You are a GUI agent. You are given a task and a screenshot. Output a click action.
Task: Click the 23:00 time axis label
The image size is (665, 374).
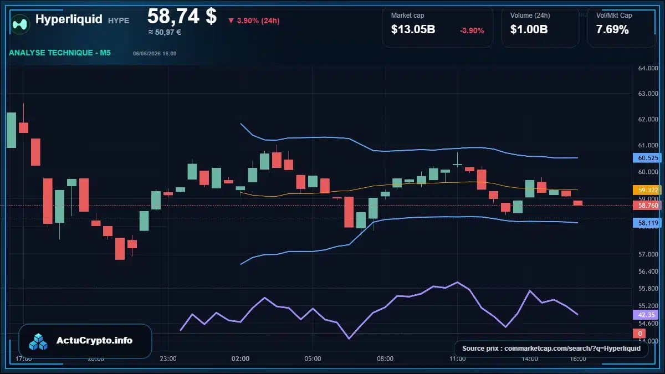(x=168, y=359)
